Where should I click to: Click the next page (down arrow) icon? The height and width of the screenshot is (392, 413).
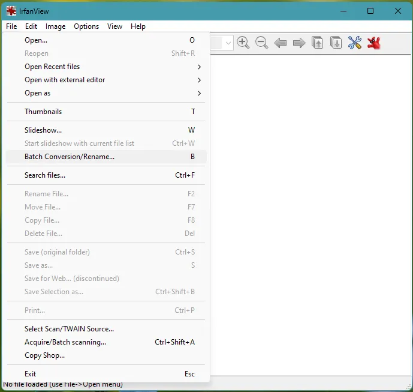point(336,43)
